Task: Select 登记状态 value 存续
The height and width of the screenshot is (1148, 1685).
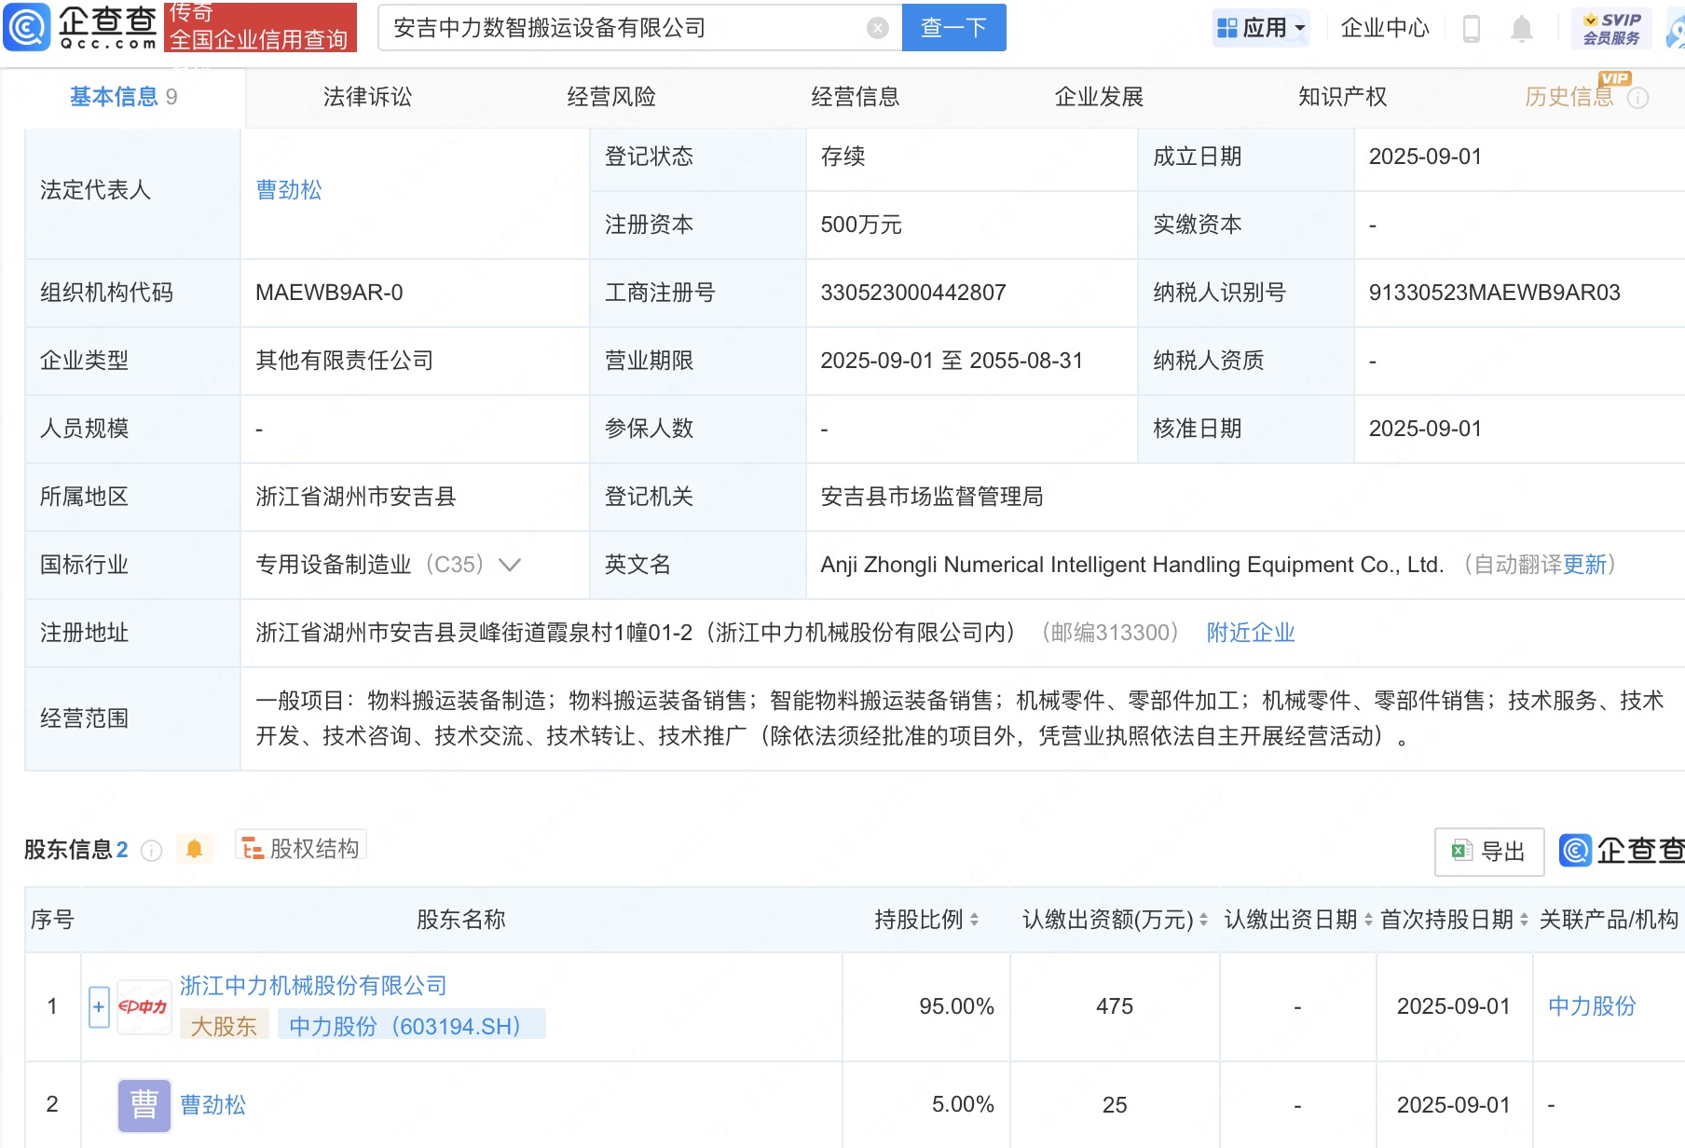Action: pyautogui.click(x=842, y=157)
